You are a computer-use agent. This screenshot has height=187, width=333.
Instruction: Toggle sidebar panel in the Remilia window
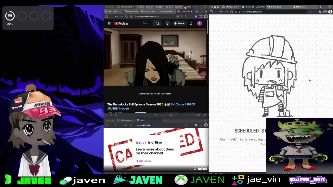point(211,12)
